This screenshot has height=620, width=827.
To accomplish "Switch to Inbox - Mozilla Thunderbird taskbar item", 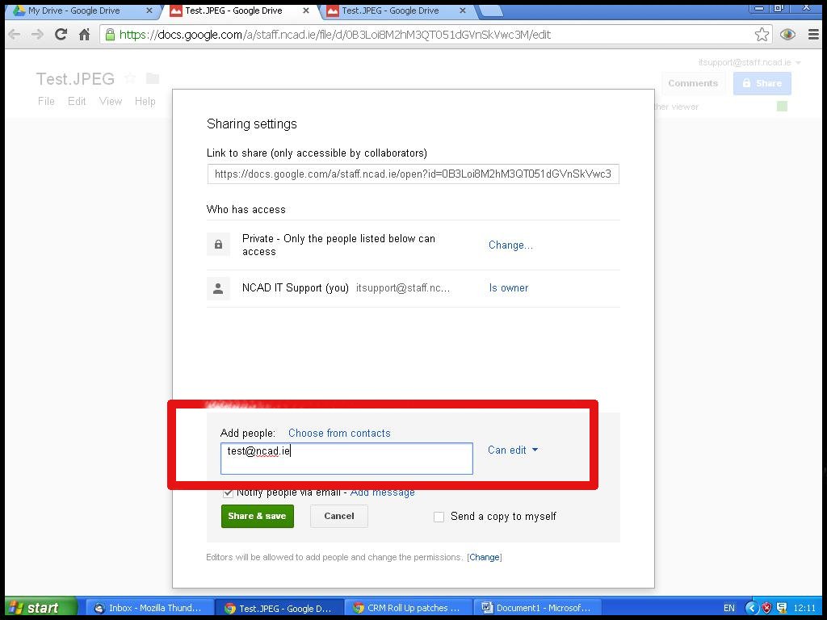I will point(149,608).
